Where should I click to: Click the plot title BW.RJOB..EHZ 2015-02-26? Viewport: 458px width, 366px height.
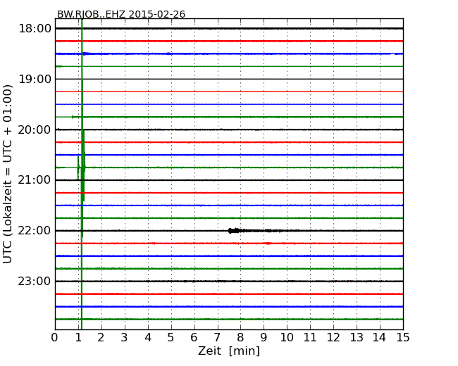(x=121, y=14)
